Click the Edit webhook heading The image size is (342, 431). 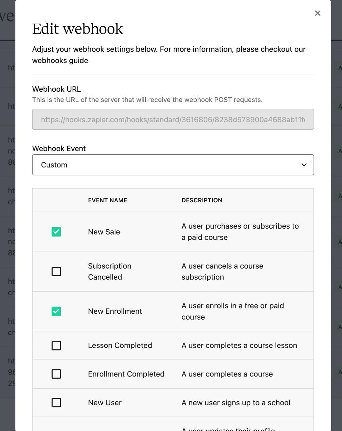pyautogui.click(x=78, y=29)
